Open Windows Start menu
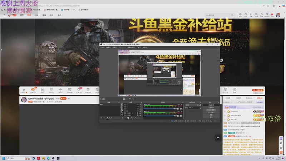 coord(4,158)
